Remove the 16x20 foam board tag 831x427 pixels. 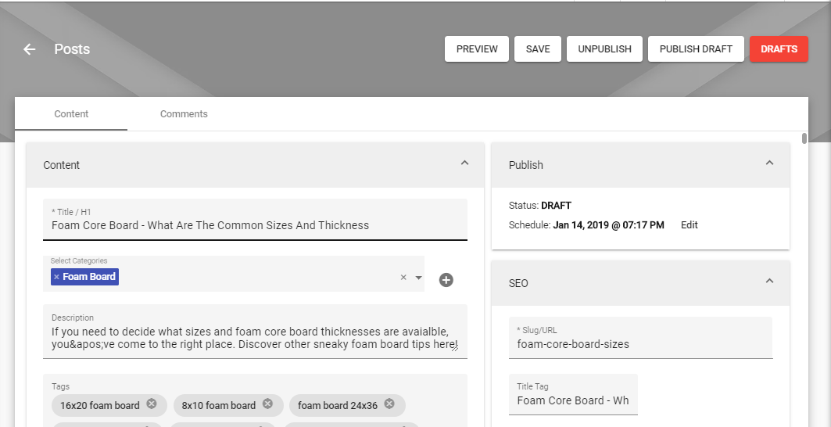[x=152, y=404]
